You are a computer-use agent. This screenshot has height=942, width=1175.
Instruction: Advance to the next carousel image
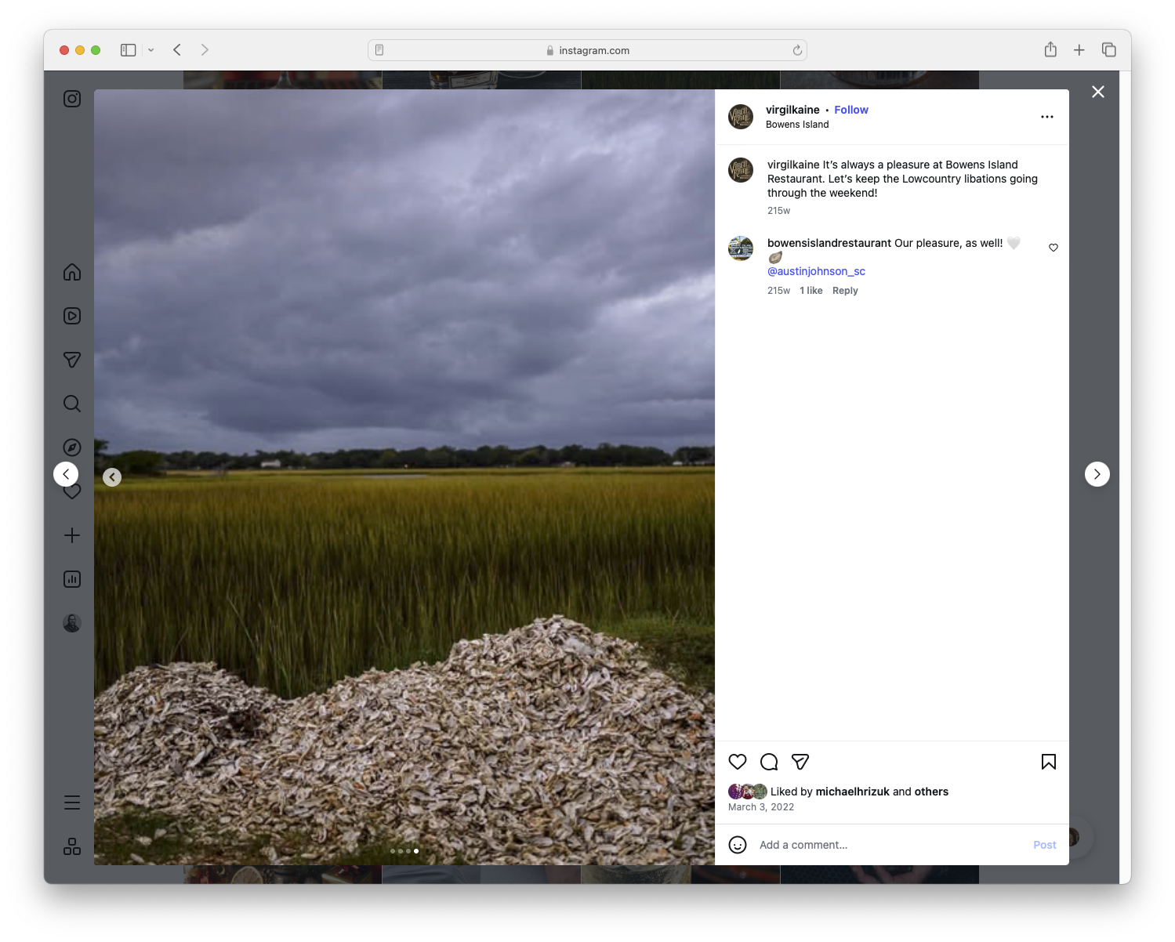pyautogui.click(x=1097, y=474)
